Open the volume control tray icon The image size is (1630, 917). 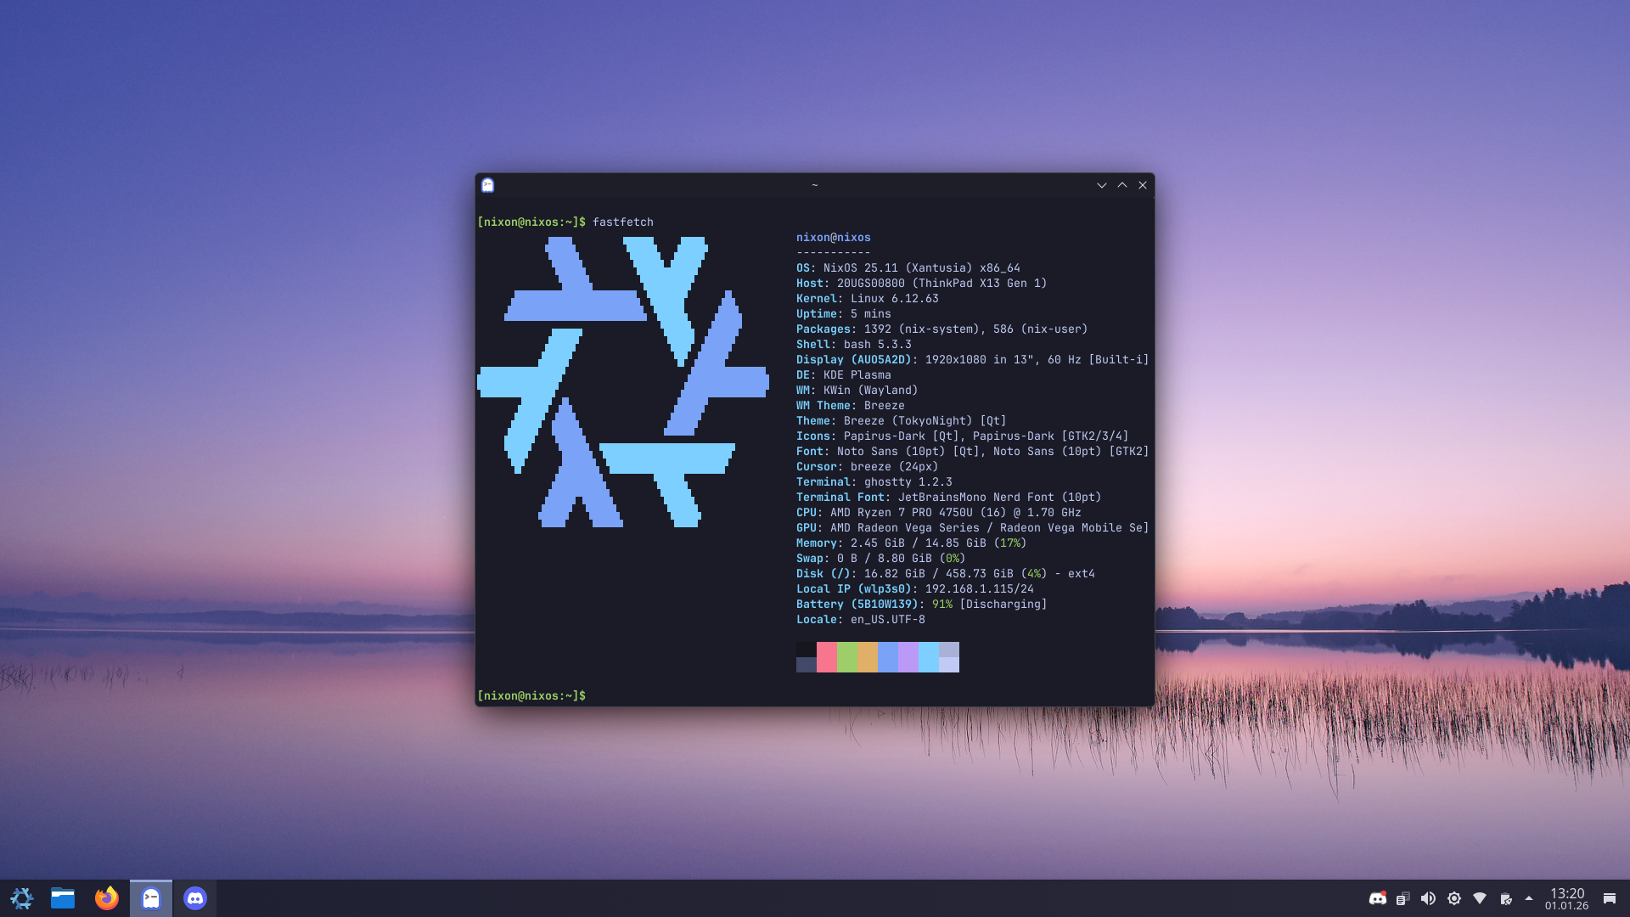pos(1428,898)
